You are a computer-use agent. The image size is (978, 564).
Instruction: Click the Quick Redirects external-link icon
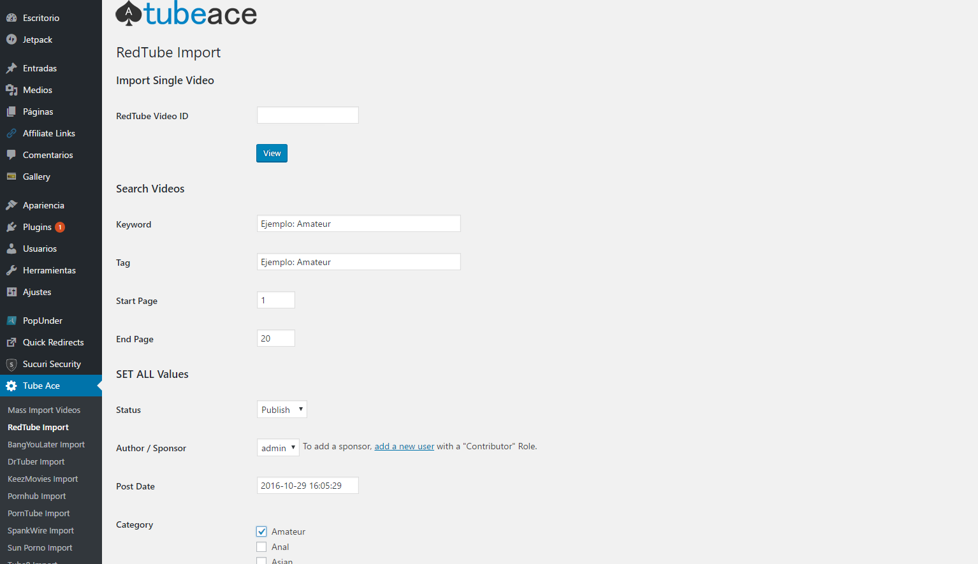click(x=11, y=342)
